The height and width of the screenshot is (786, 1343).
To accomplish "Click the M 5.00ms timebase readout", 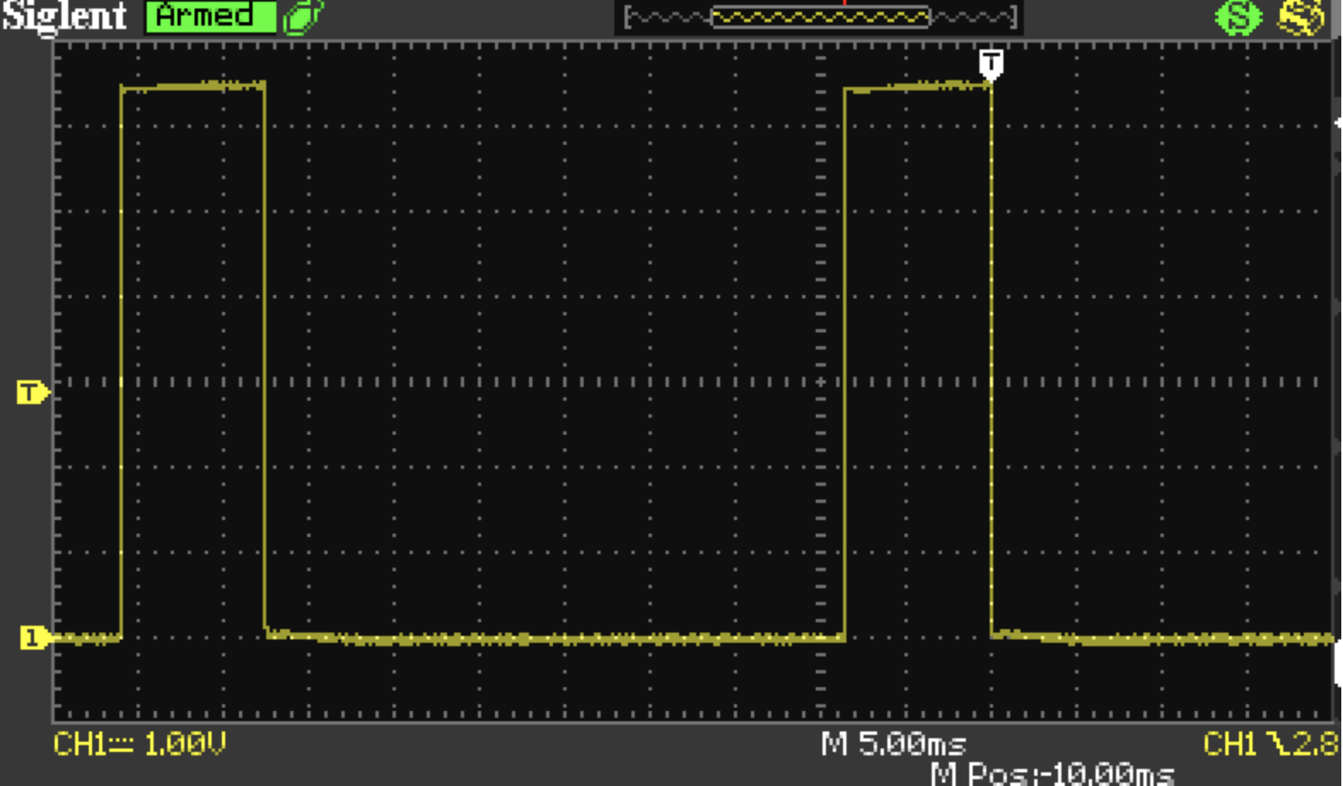I will point(893,744).
